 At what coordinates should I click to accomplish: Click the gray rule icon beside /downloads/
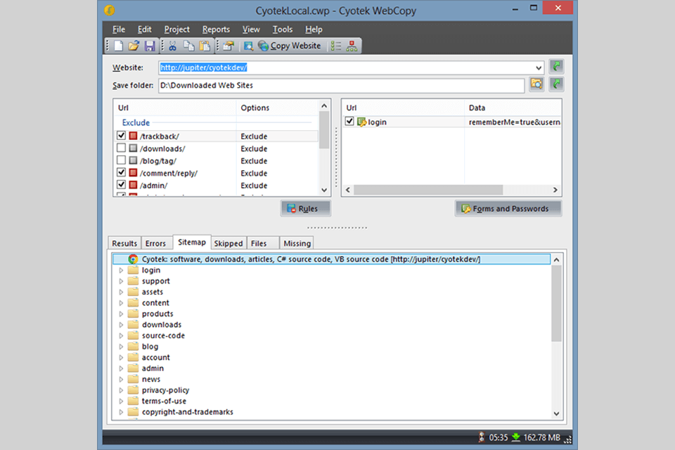pos(133,148)
